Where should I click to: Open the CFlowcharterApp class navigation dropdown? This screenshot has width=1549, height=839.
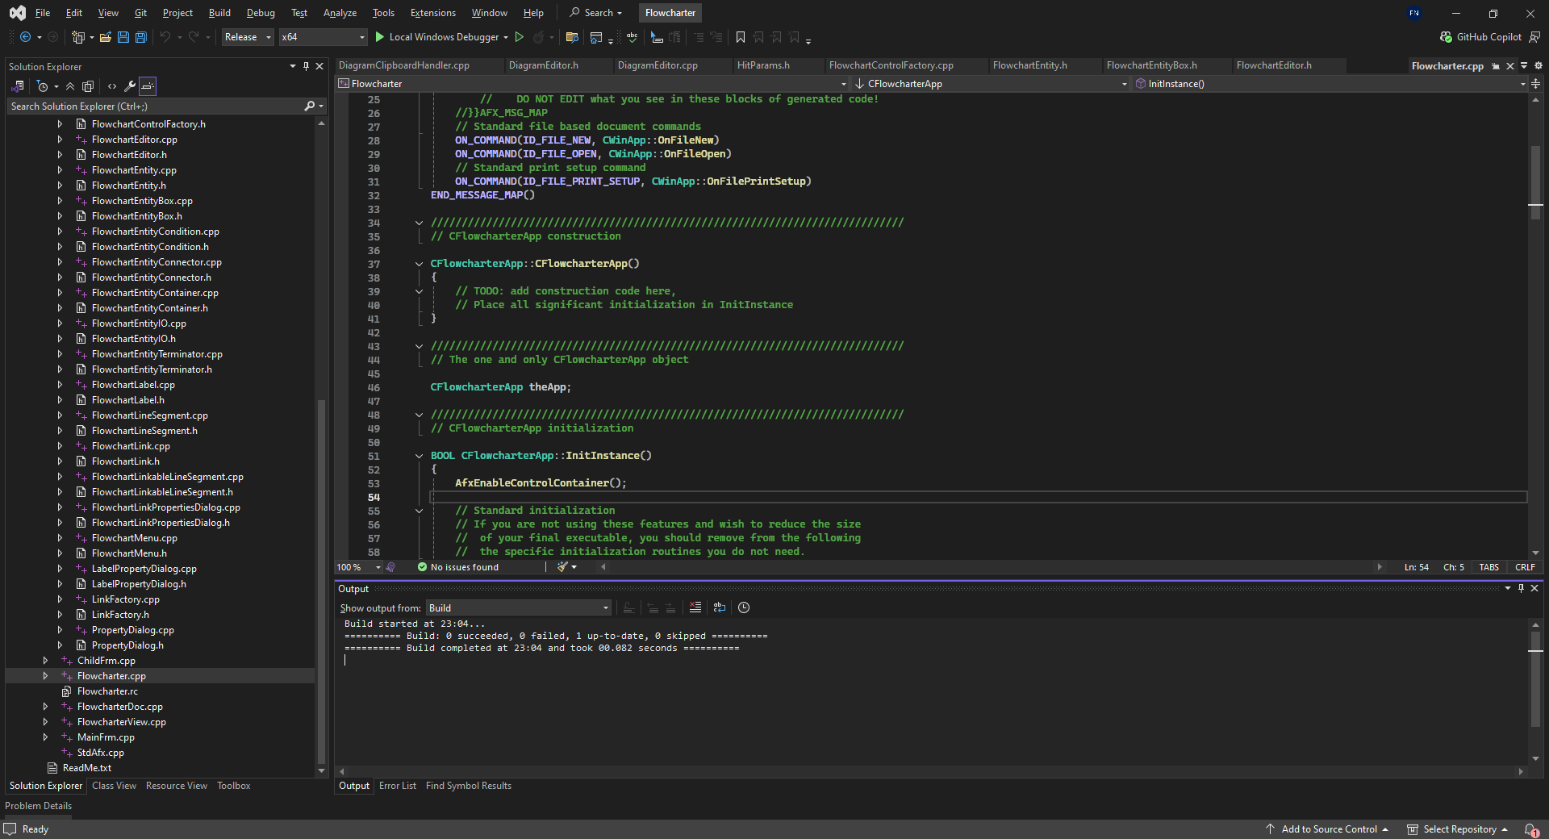991,84
